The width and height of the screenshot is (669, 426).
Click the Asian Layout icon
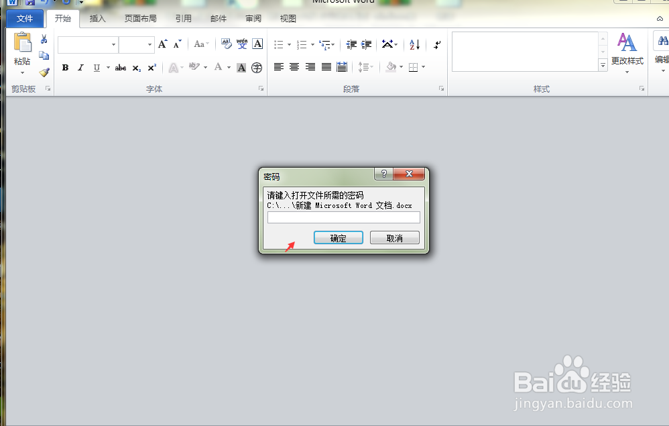click(387, 44)
